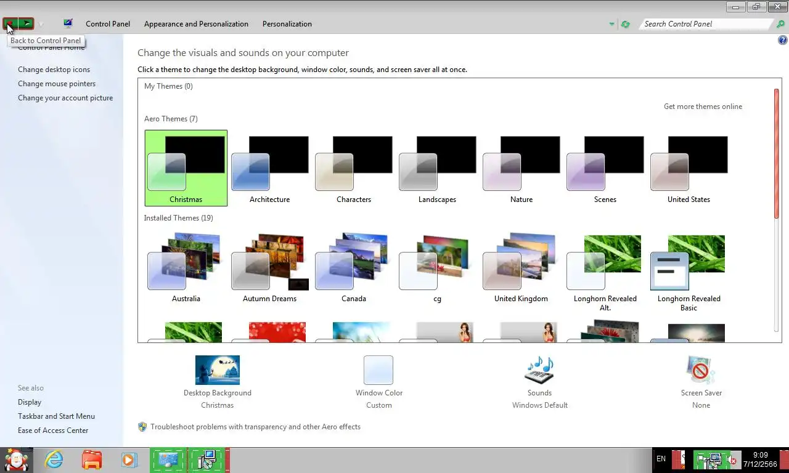Screen dimensions: 789x473
Task: Select Personalization breadcrumb
Action: coord(287,24)
